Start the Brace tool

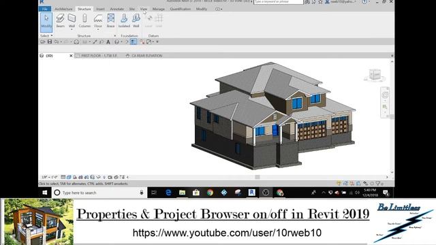tap(110, 21)
